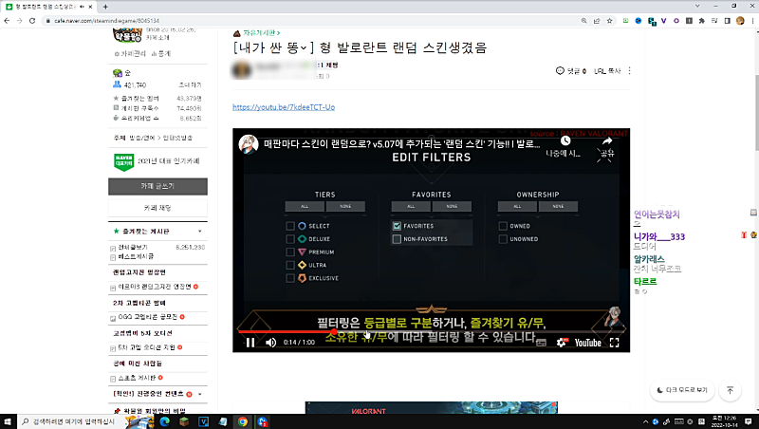Click URL 복사 to copy link
This screenshot has width=759, height=429.
pyautogui.click(x=607, y=70)
